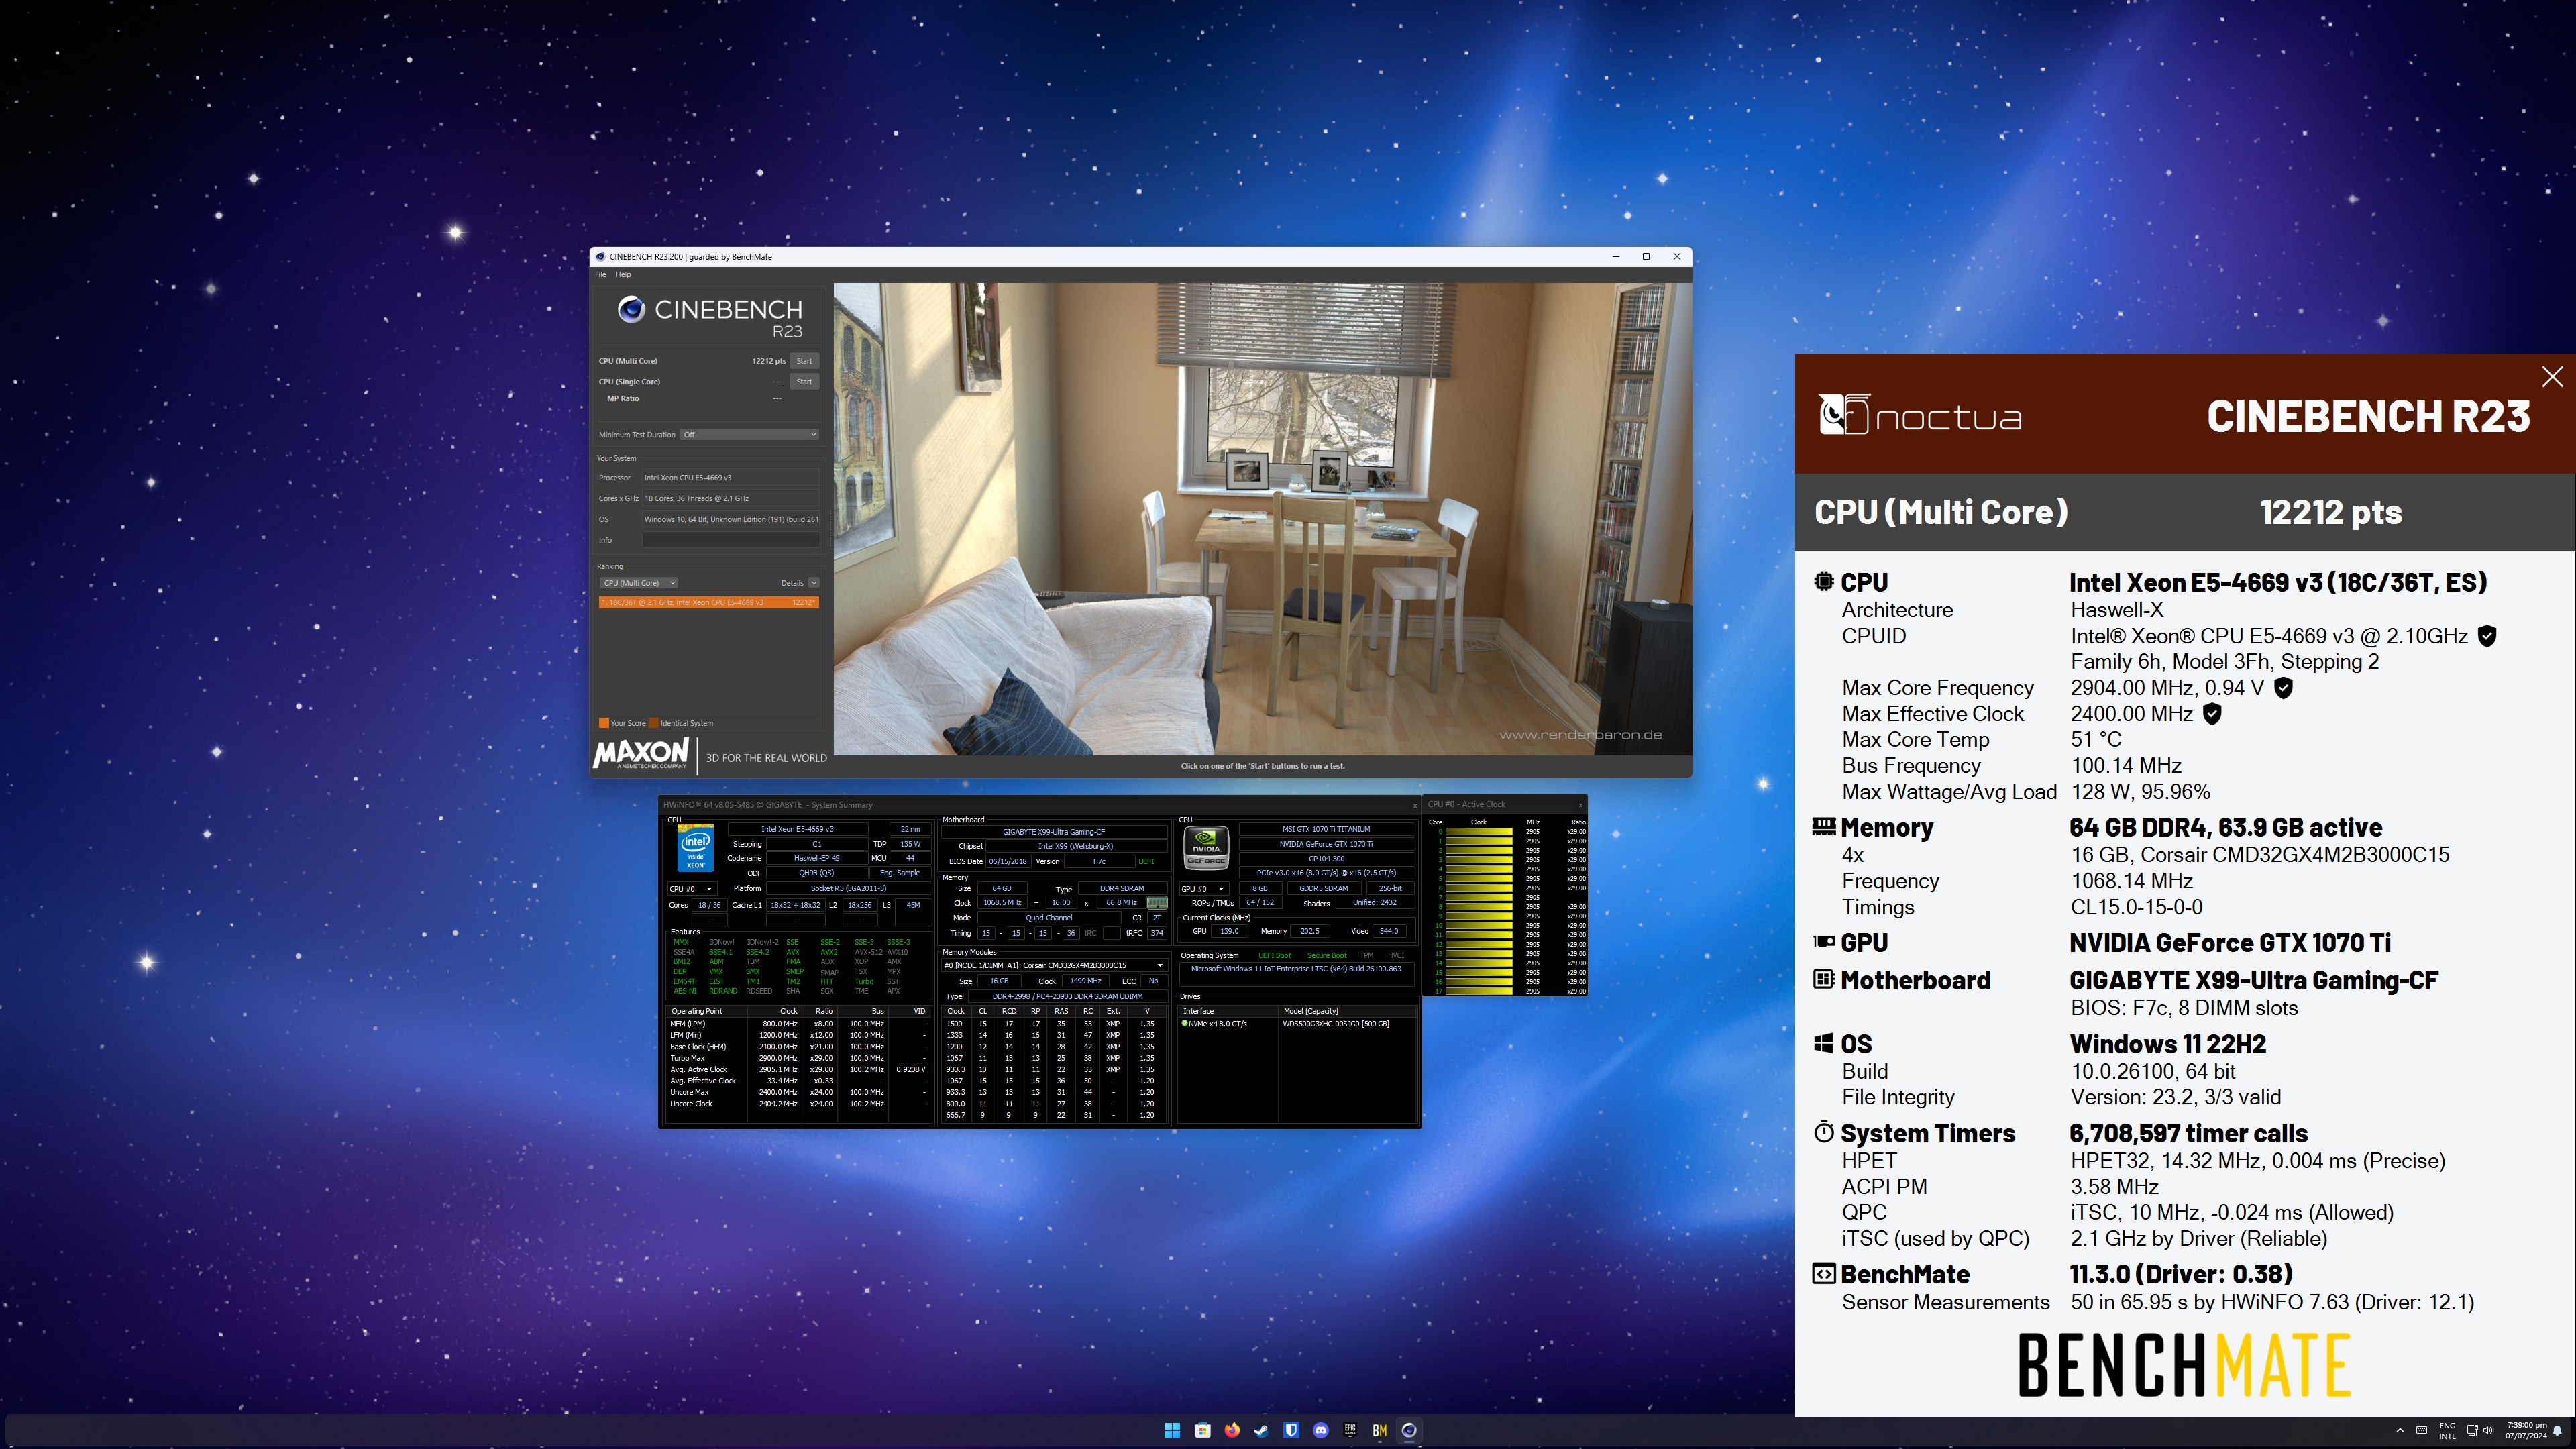Start the CPU Single Core test
This screenshot has width=2576, height=1449.
[804, 382]
